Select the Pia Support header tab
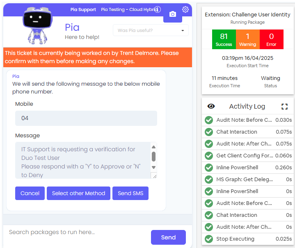Viewport: 295px width, 248px height. tap(83, 9)
